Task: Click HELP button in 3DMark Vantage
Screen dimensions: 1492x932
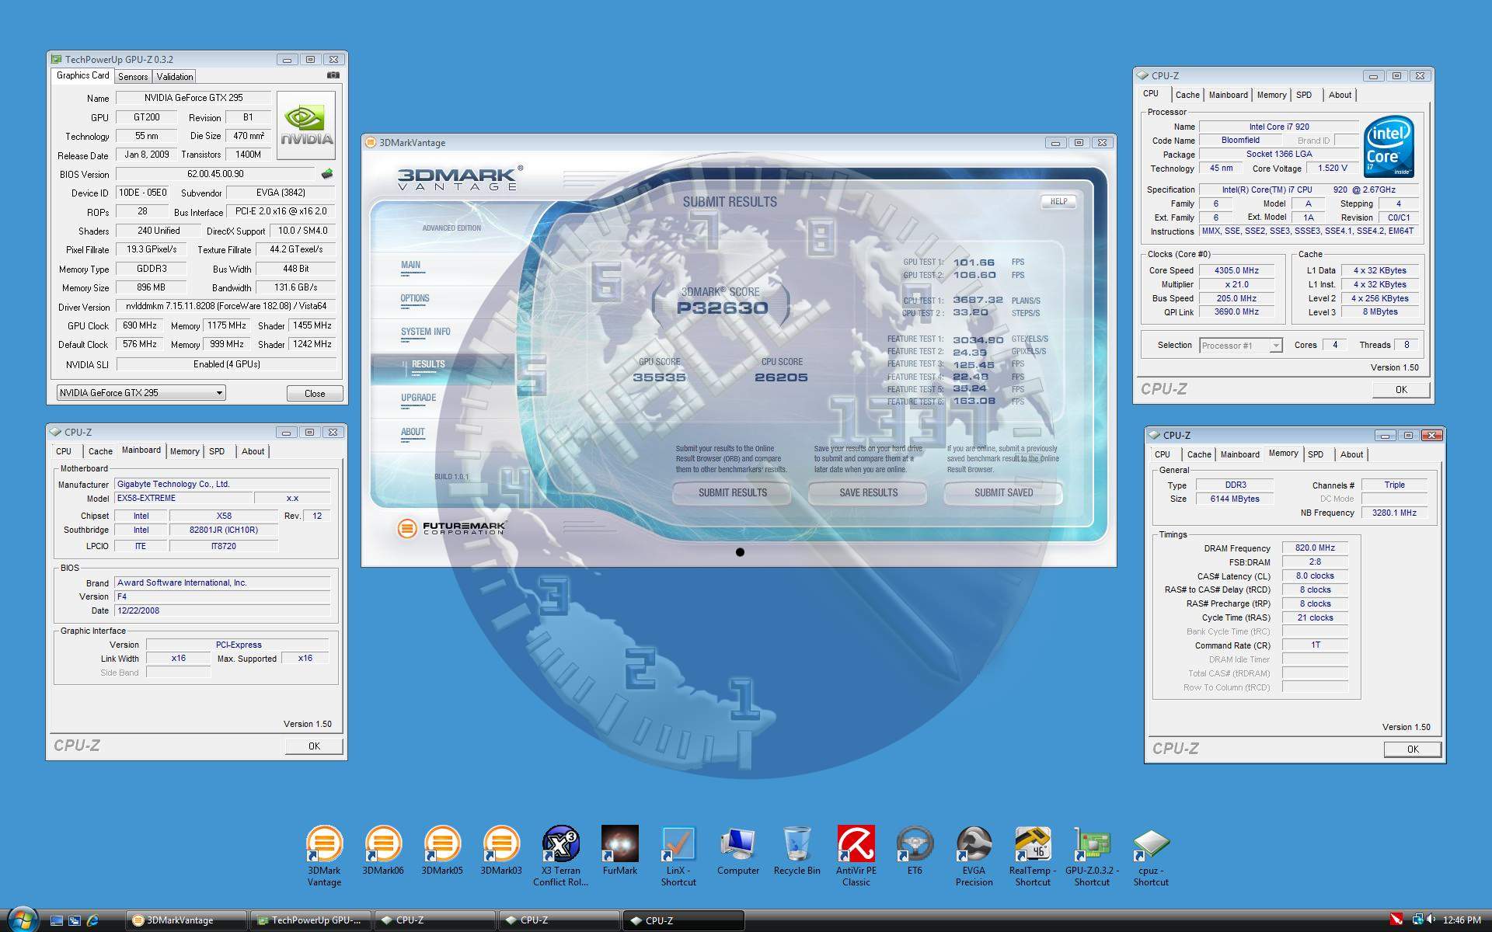Action: [1058, 201]
